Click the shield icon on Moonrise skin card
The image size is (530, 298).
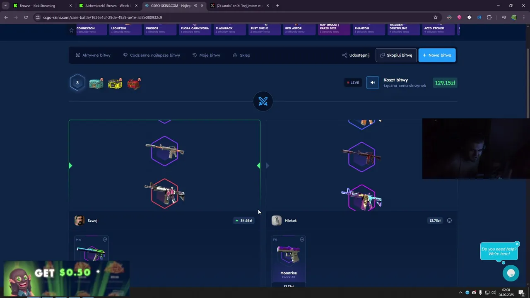302,239
